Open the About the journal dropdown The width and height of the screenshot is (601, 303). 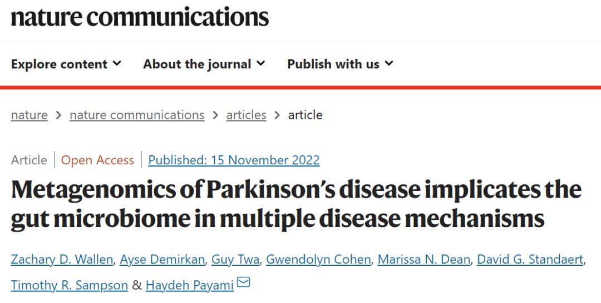[204, 64]
